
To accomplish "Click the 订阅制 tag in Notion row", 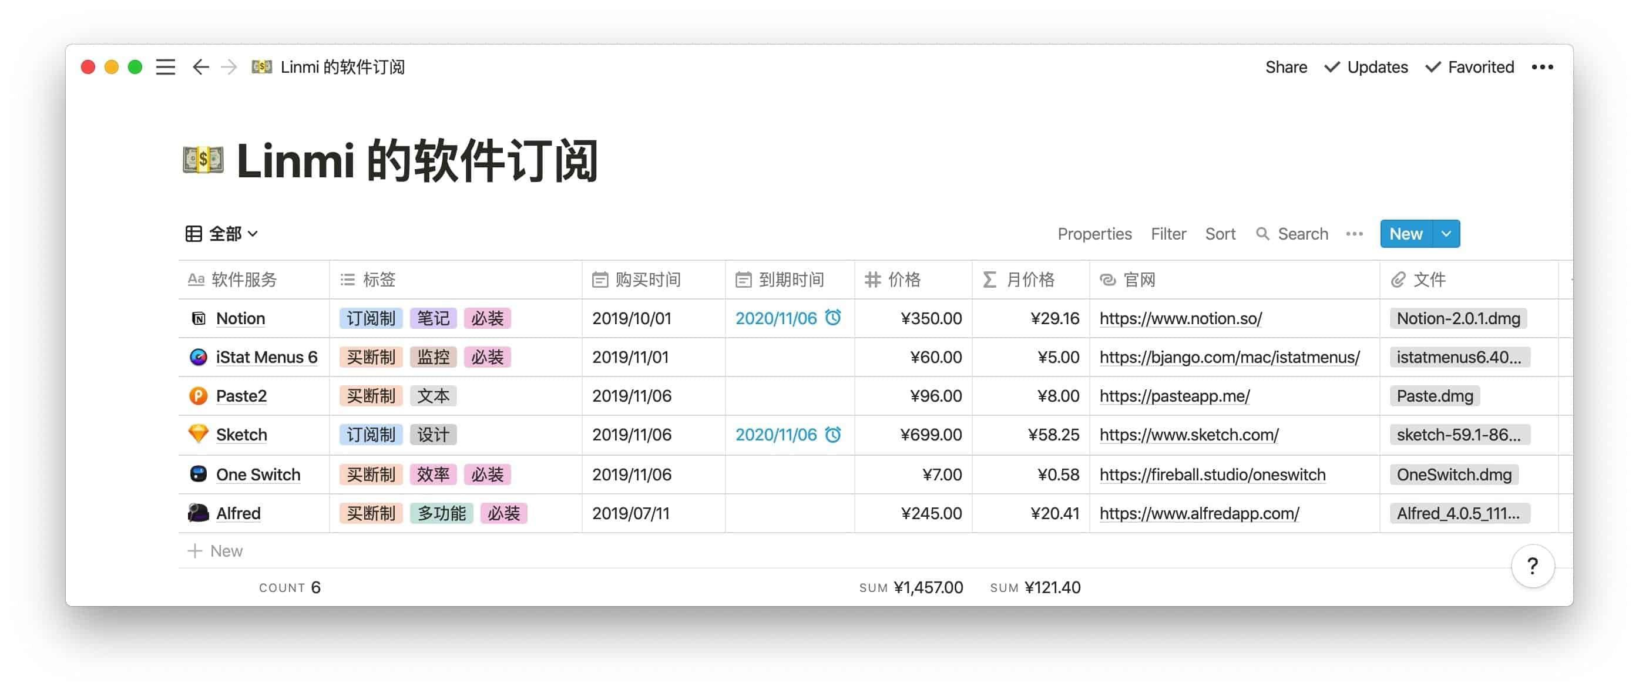I will (370, 318).
